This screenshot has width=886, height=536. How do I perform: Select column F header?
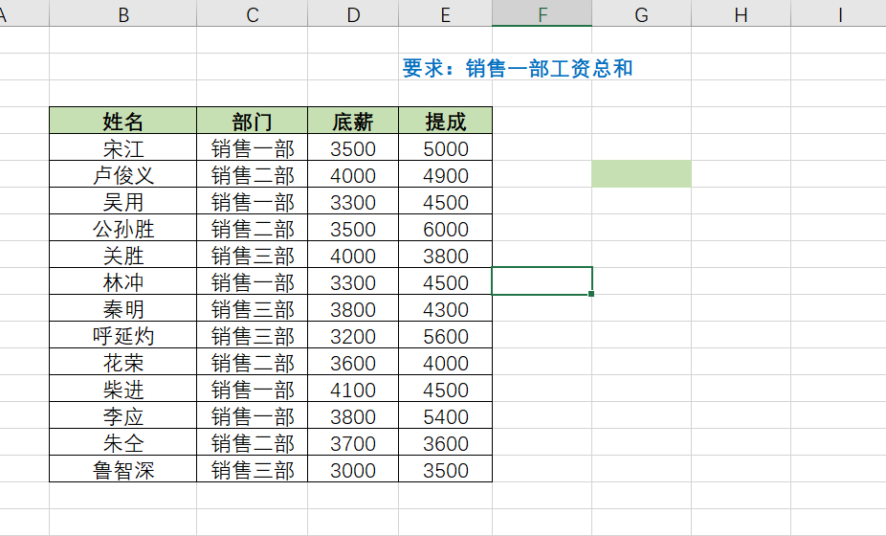coord(542,13)
